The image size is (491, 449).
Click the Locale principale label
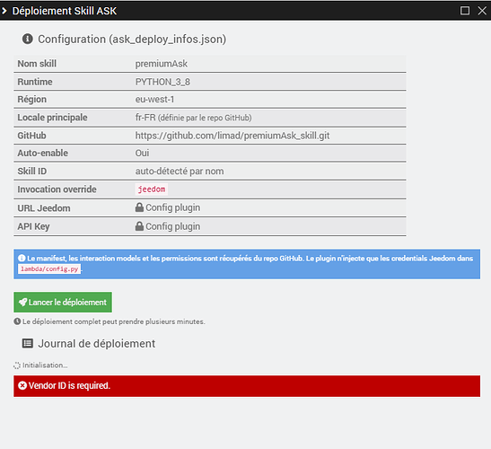[x=52, y=118]
